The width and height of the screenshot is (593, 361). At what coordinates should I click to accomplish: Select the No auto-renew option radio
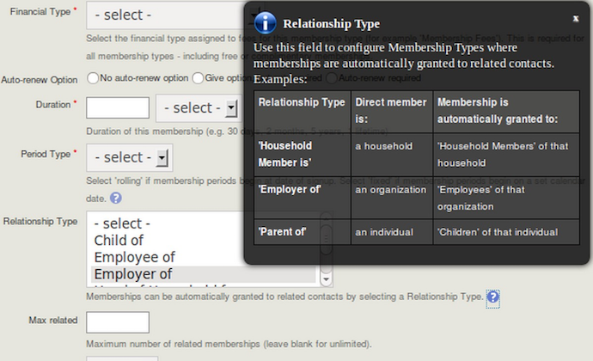pyautogui.click(x=93, y=78)
